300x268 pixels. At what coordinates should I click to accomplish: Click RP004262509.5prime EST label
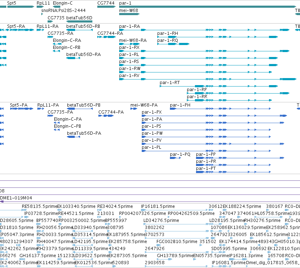(x=191, y=213)
